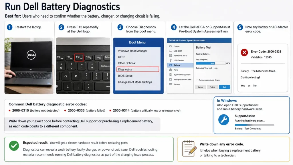Click the USB Devices label
This screenshot has width=293, height=165.
pos(179,60)
